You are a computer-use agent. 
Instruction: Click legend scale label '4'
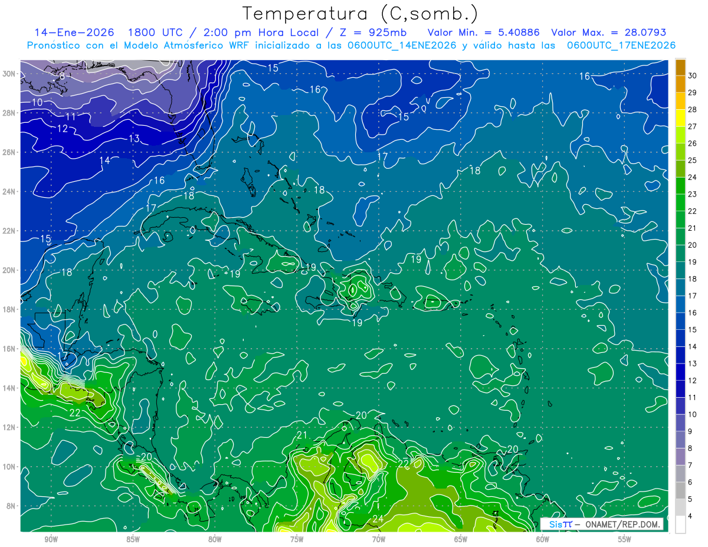(x=690, y=516)
